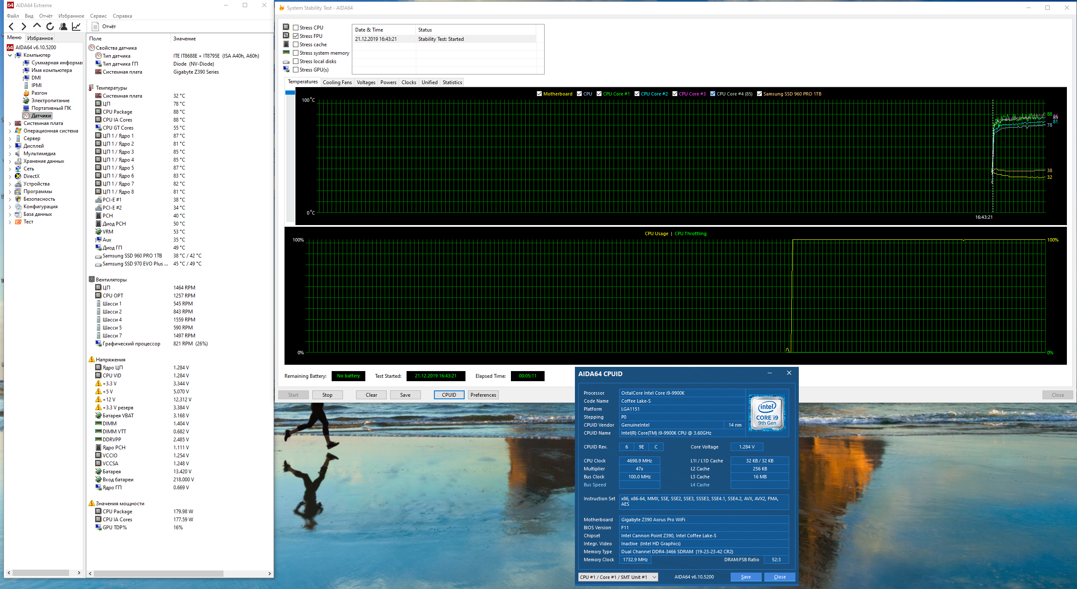Click the graph chart toolbar icon
The image size is (1077, 589).
pyautogui.click(x=76, y=27)
